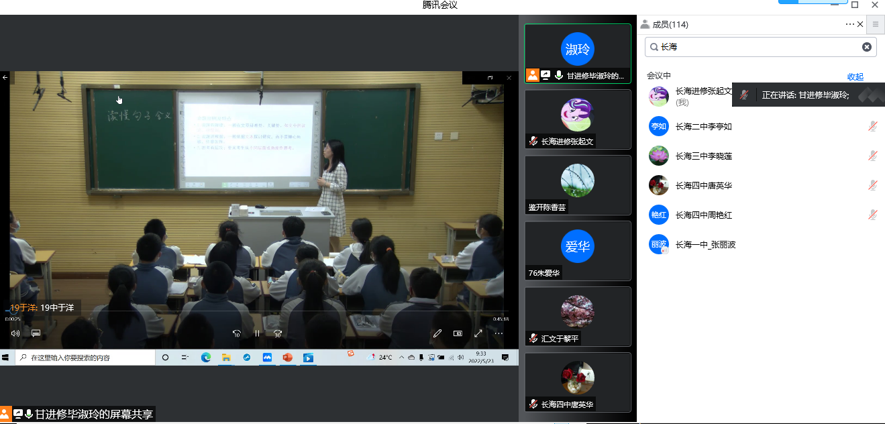This screenshot has height=424, width=885.
Task: Launch Microsoft Edge from shared taskbar
Action: tap(206, 358)
